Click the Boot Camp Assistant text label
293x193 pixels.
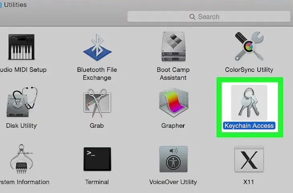pos(173,73)
